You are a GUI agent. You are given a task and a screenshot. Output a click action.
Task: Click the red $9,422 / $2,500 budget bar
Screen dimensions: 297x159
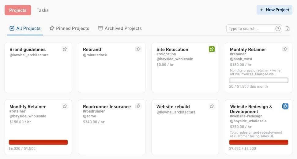(259, 142)
